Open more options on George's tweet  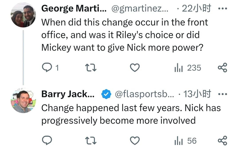tap(222, 9)
